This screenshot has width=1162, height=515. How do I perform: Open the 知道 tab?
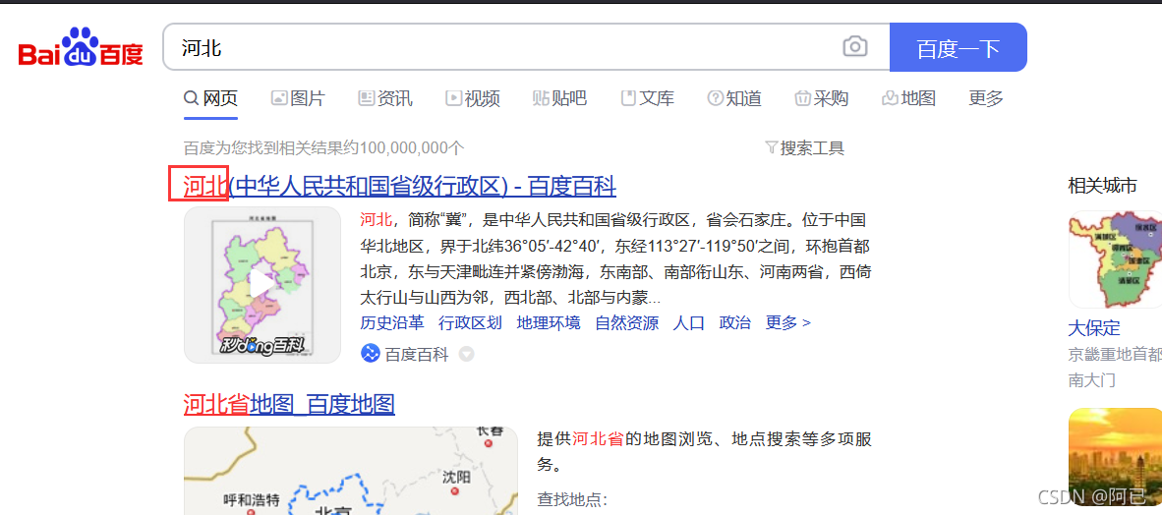(734, 98)
